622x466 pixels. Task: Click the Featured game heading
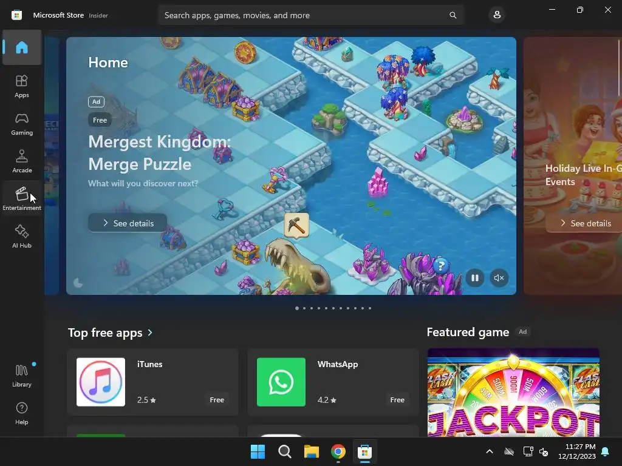[x=468, y=332]
